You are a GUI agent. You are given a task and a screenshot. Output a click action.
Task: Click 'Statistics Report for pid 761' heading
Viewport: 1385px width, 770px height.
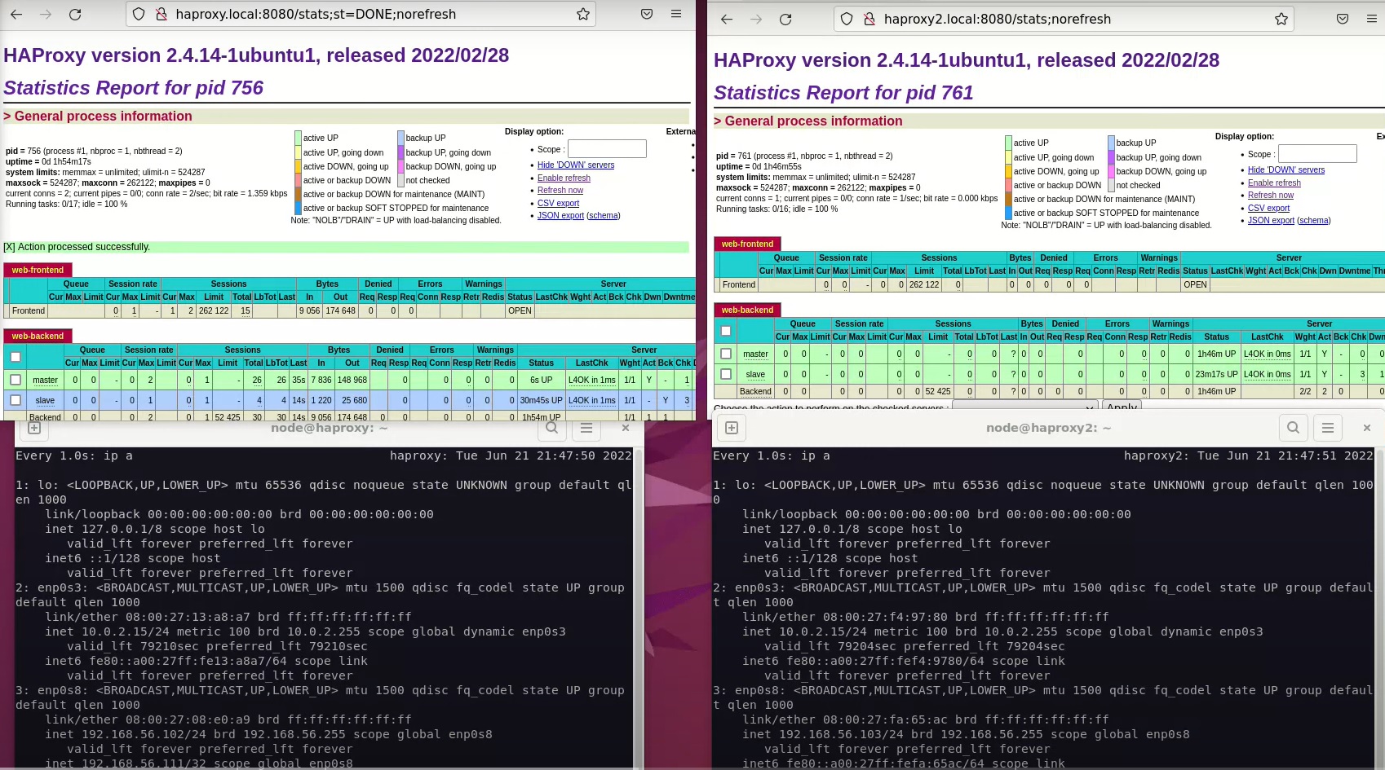click(x=843, y=93)
